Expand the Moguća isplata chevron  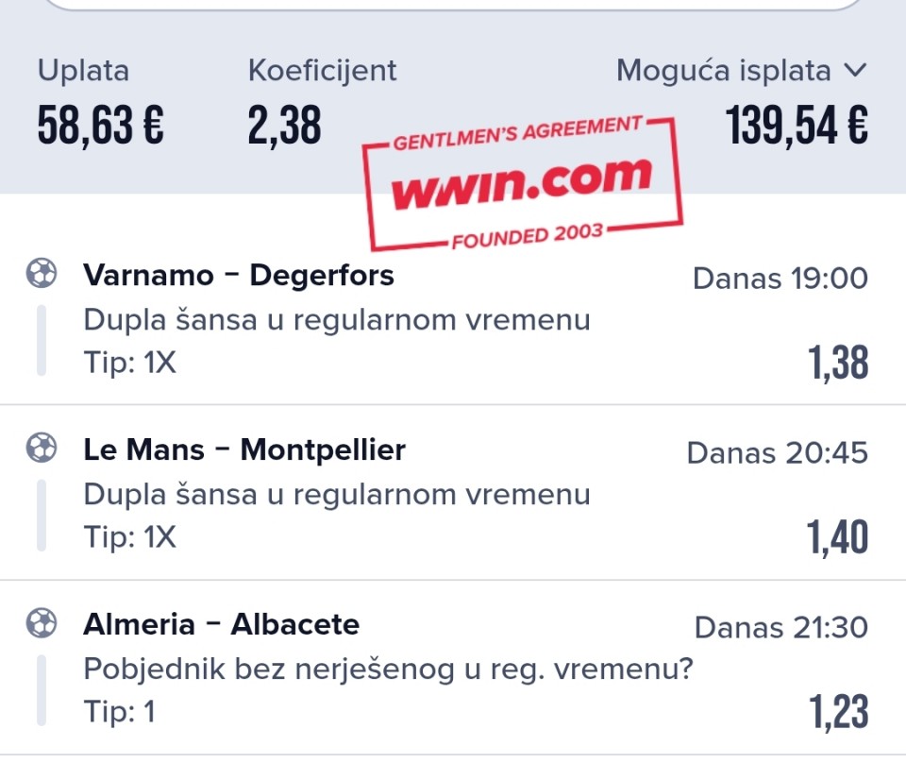[x=855, y=71]
